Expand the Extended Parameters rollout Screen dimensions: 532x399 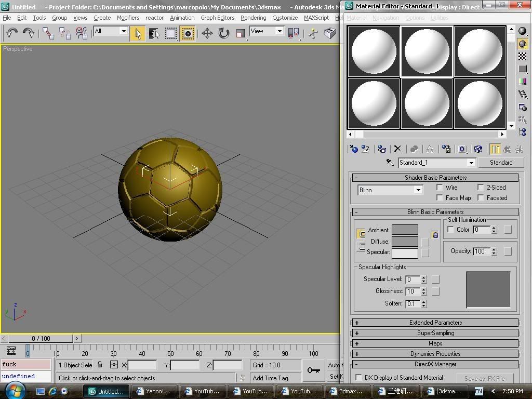coord(435,323)
